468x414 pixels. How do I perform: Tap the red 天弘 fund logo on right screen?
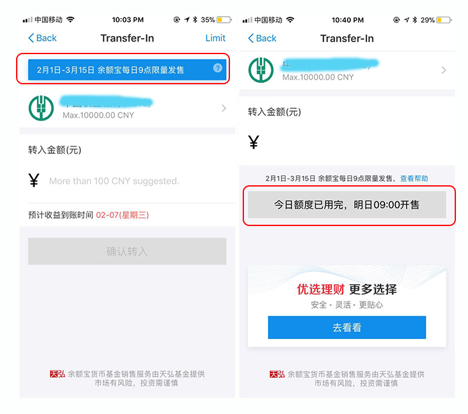click(277, 374)
